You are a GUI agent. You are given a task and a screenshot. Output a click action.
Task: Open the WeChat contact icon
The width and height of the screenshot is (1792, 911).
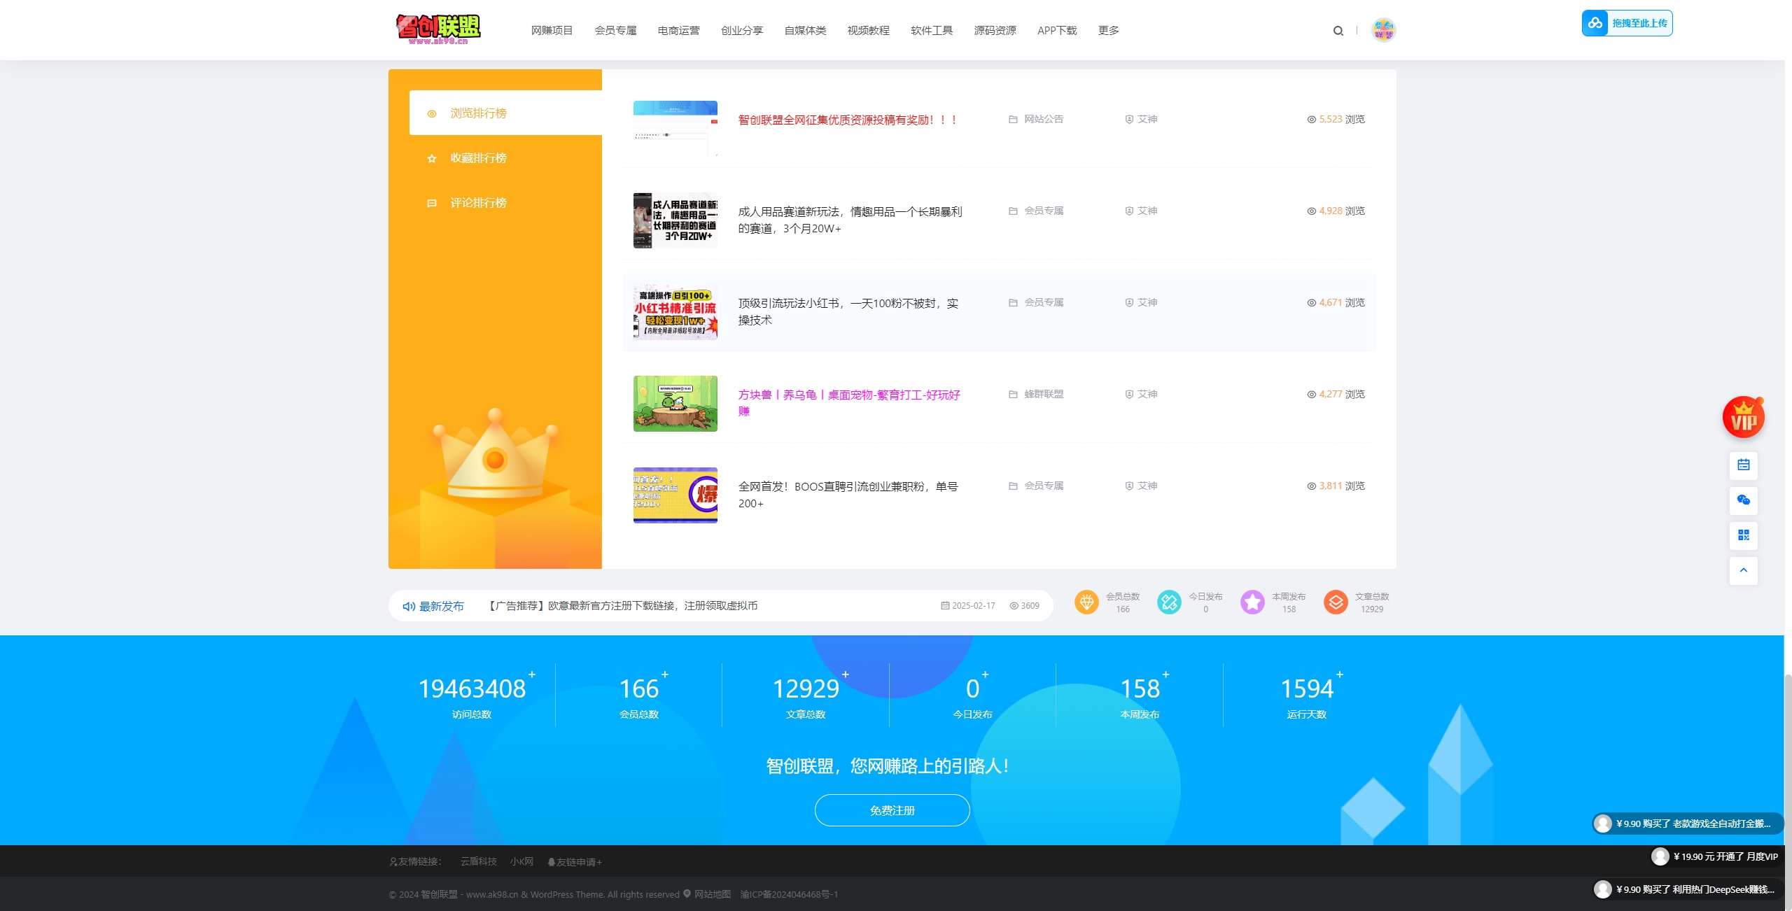point(1743,500)
